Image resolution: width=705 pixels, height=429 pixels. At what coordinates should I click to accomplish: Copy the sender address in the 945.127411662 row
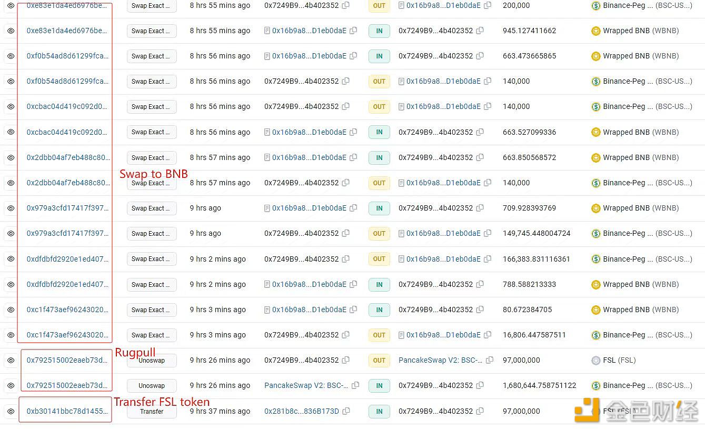pyautogui.click(x=353, y=31)
